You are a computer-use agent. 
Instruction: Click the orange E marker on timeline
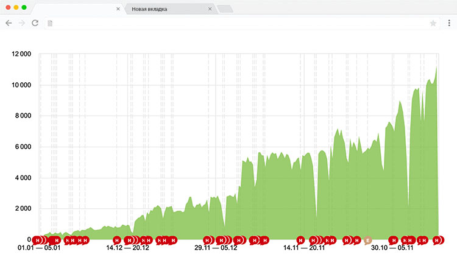(367, 240)
